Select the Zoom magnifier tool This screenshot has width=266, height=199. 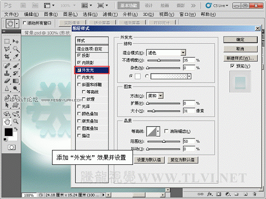click(x=15, y=121)
